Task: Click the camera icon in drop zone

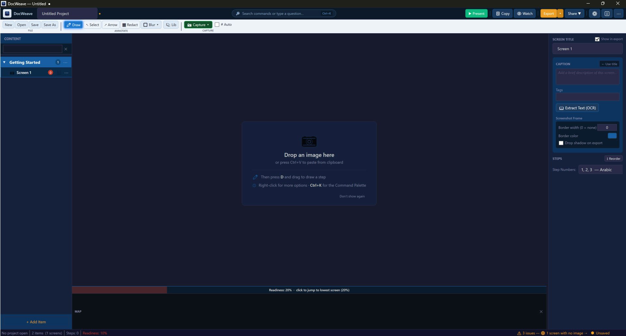Action: 309,141
